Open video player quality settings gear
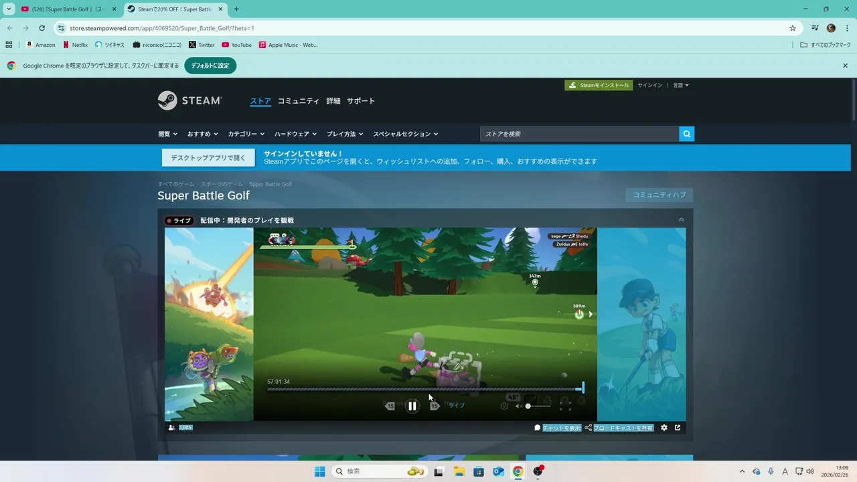857x482 pixels. (x=504, y=406)
